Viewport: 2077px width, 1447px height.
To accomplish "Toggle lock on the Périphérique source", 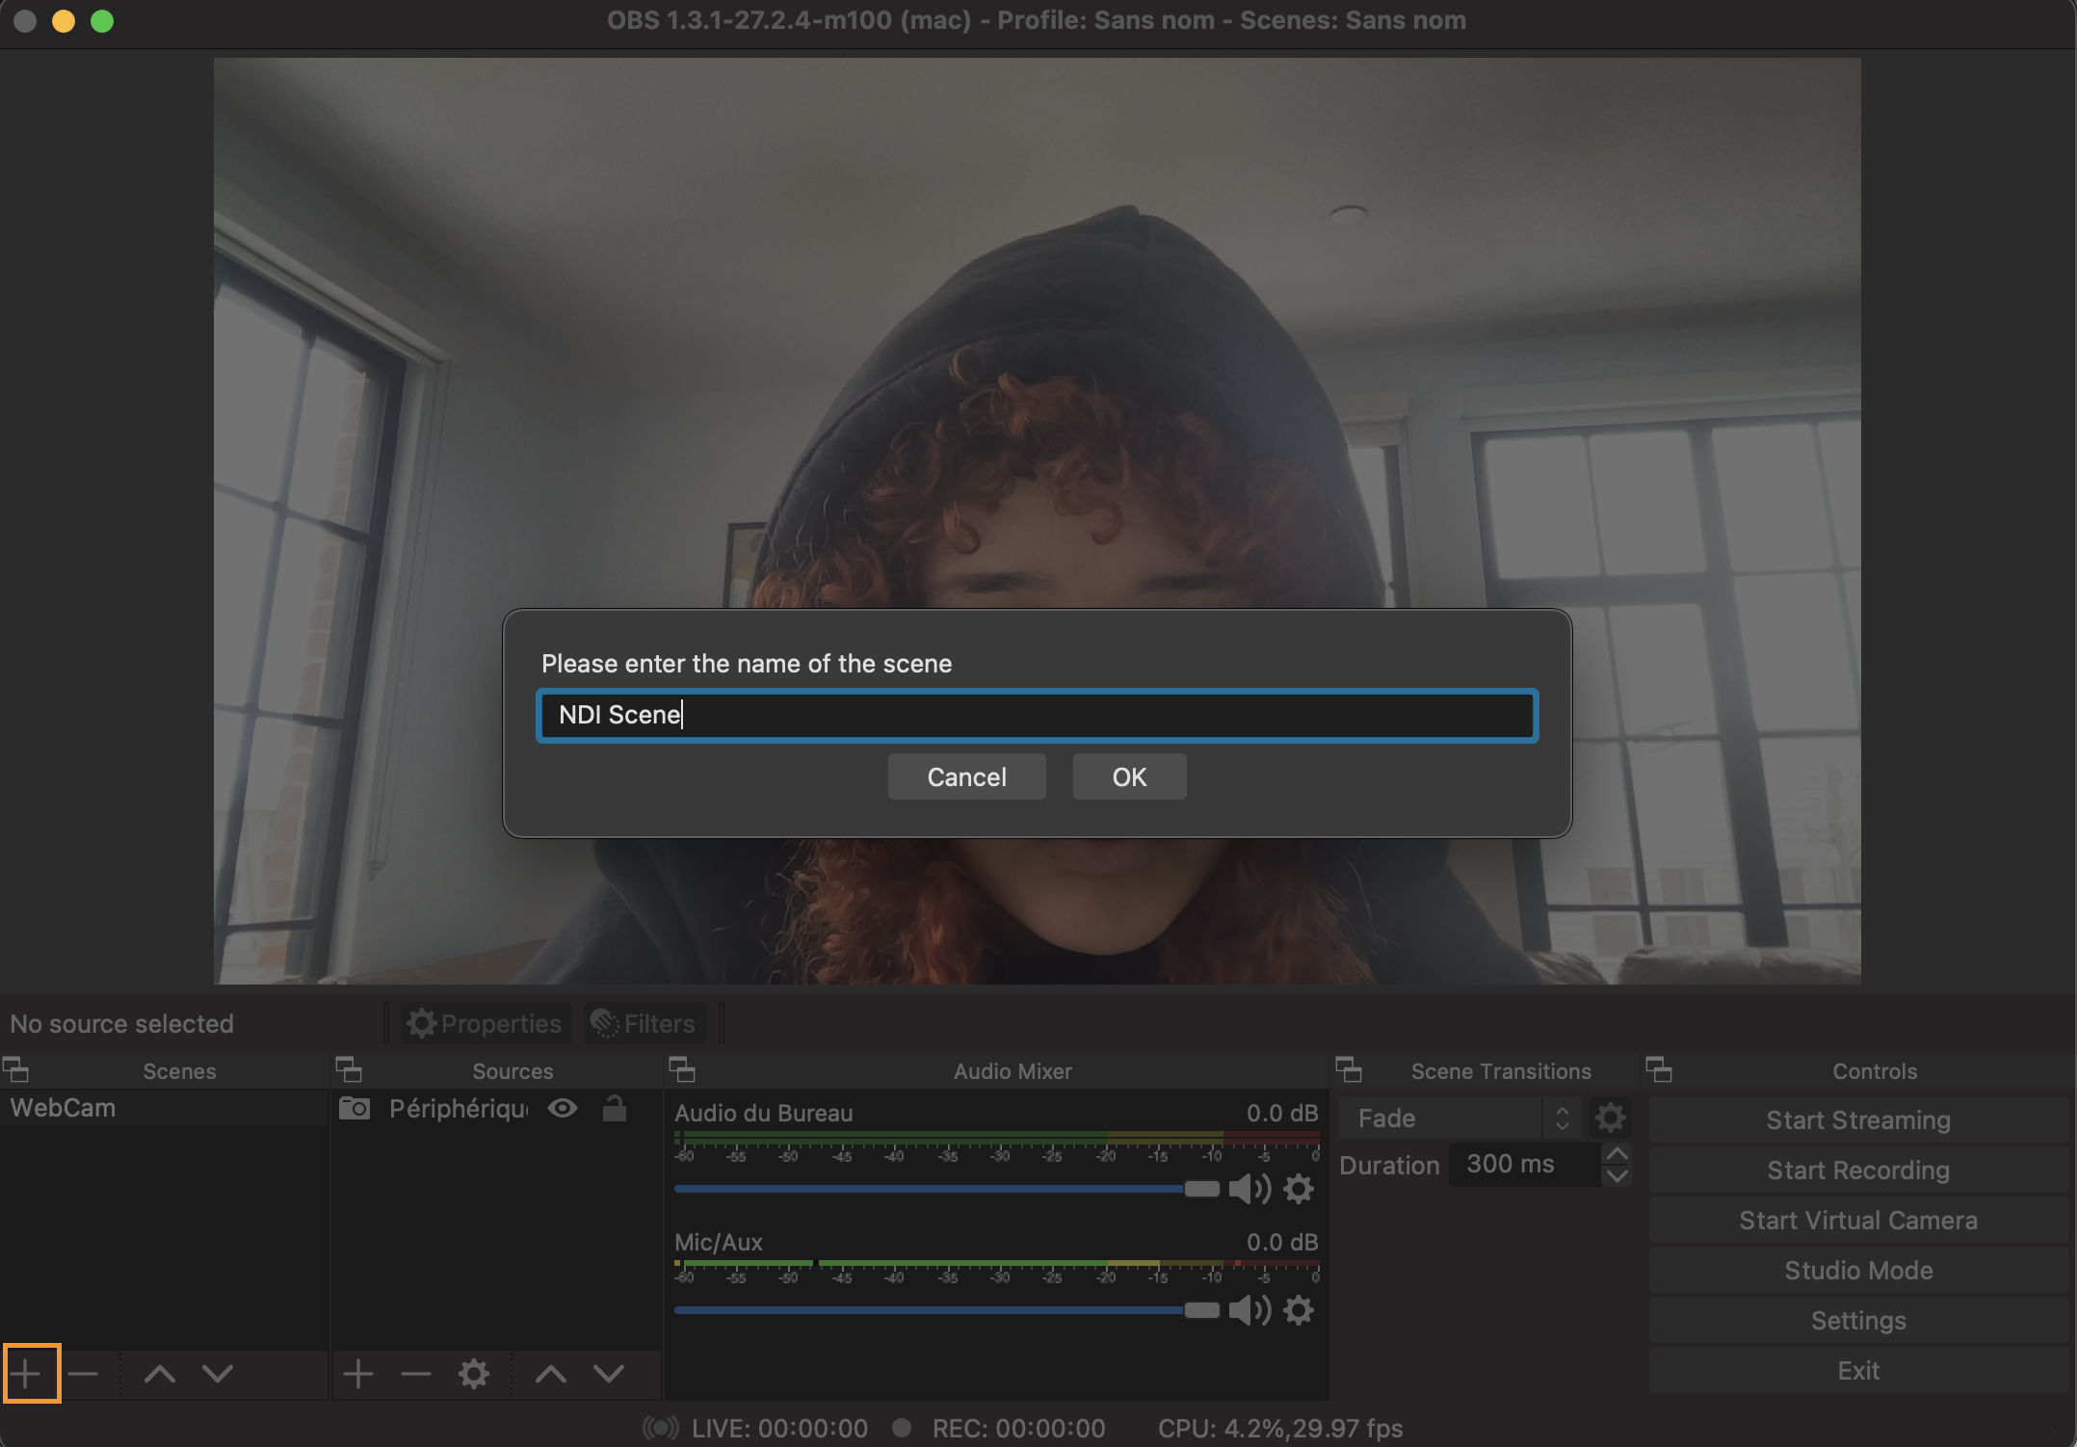I will [x=615, y=1109].
